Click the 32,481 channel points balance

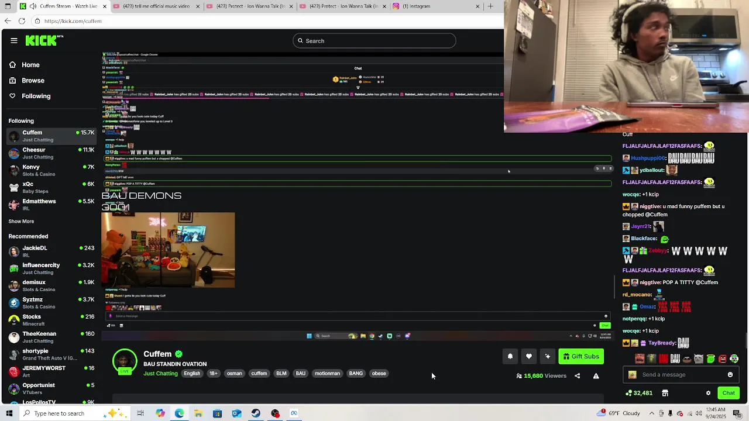click(639, 393)
